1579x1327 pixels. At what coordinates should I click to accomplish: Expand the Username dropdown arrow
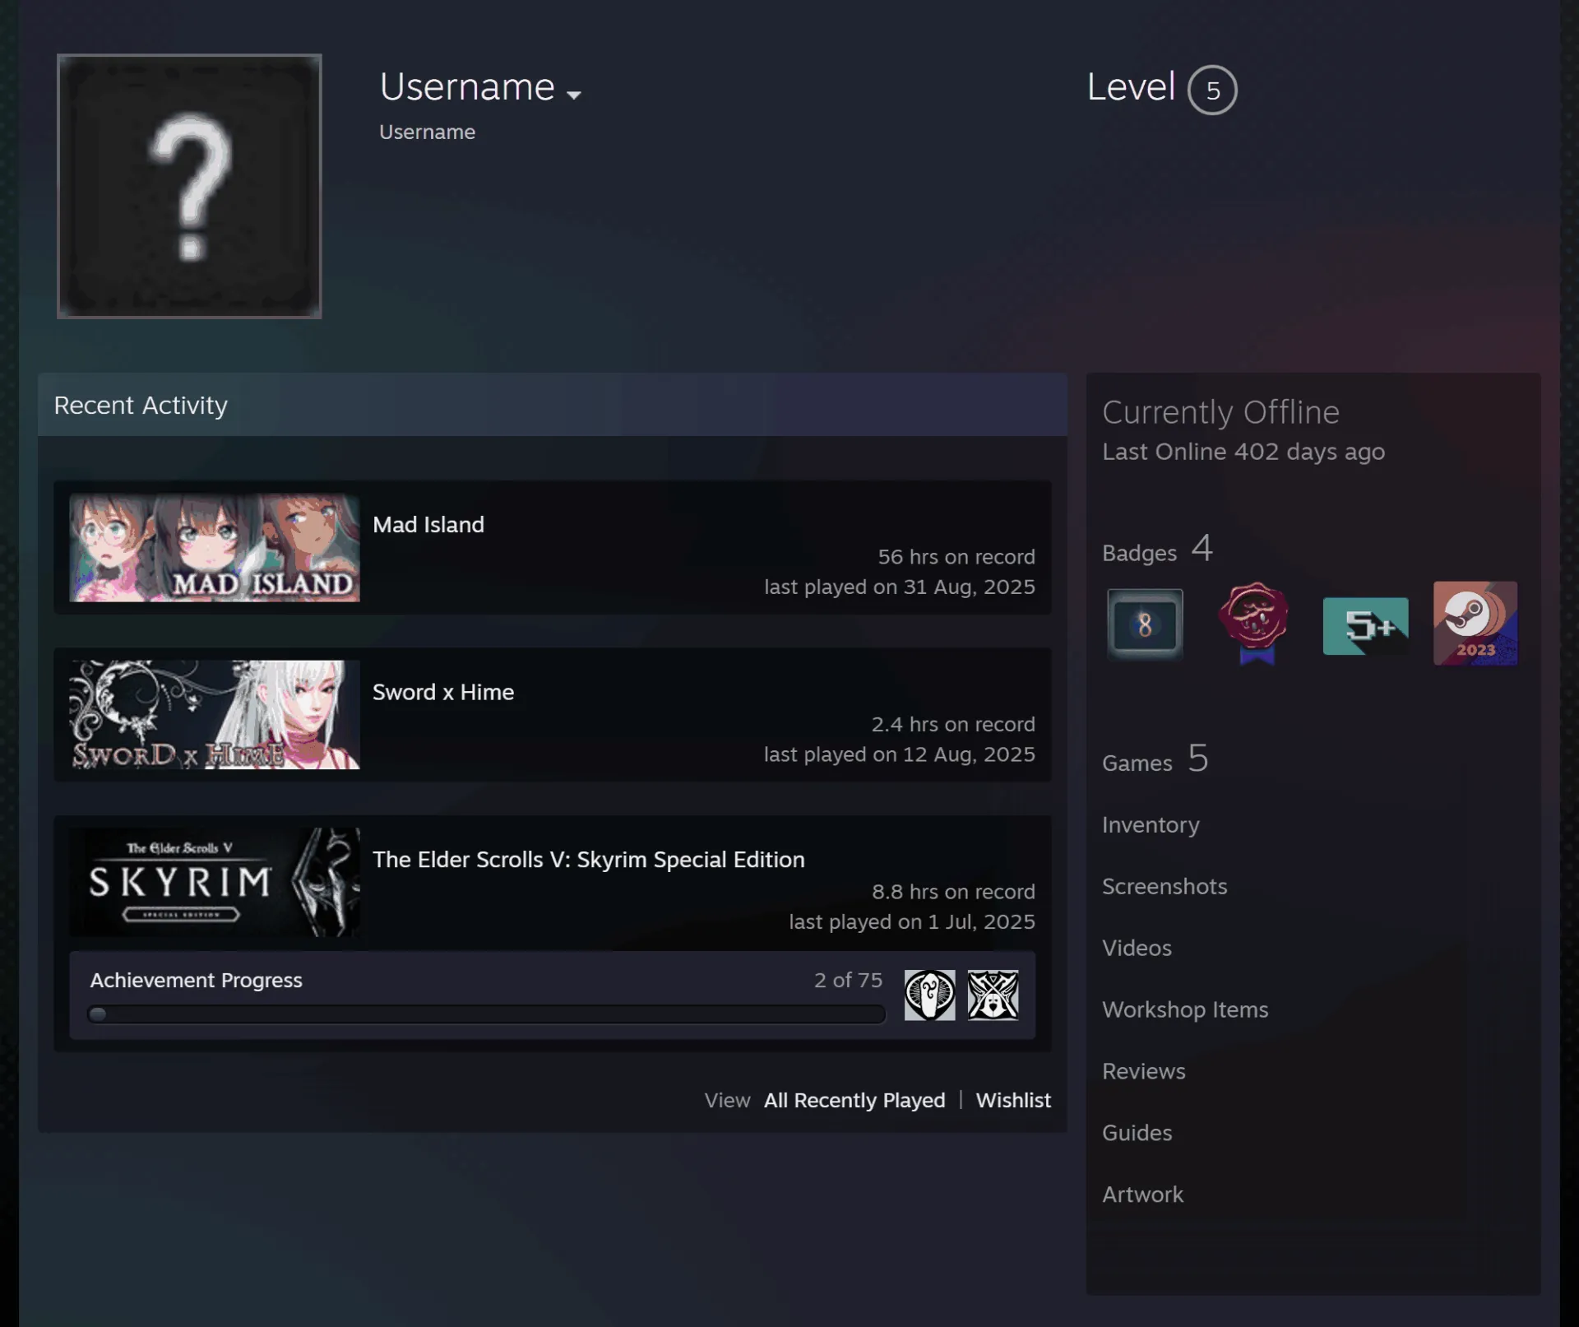(x=574, y=95)
